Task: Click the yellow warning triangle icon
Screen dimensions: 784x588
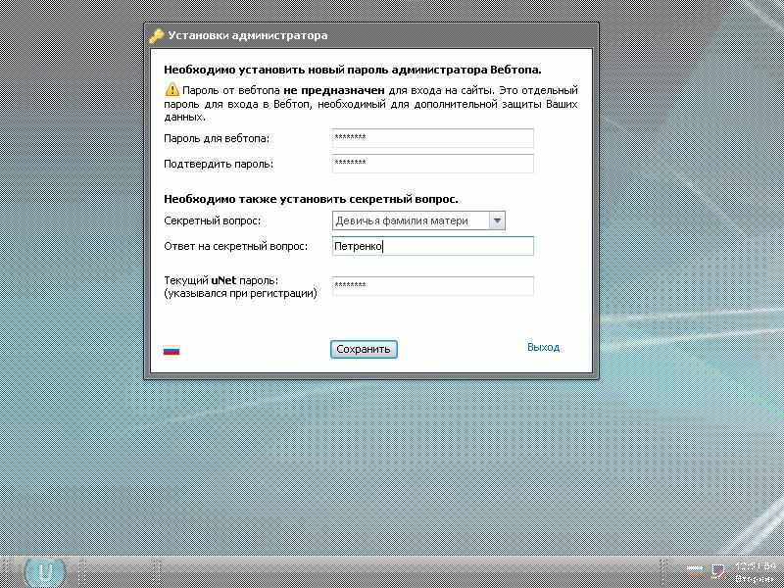Action: click(171, 90)
